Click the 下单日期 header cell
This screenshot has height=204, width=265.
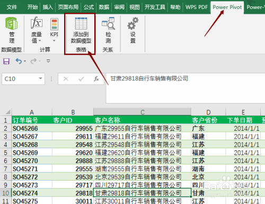(x=243, y=120)
